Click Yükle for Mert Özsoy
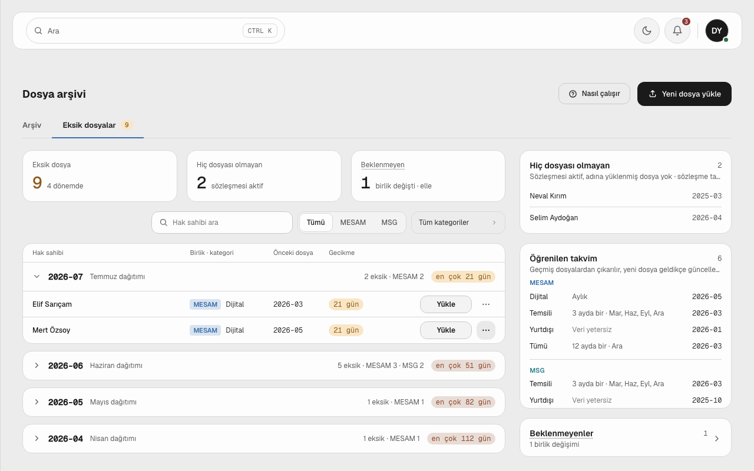The height and width of the screenshot is (471, 754). tap(446, 330)
